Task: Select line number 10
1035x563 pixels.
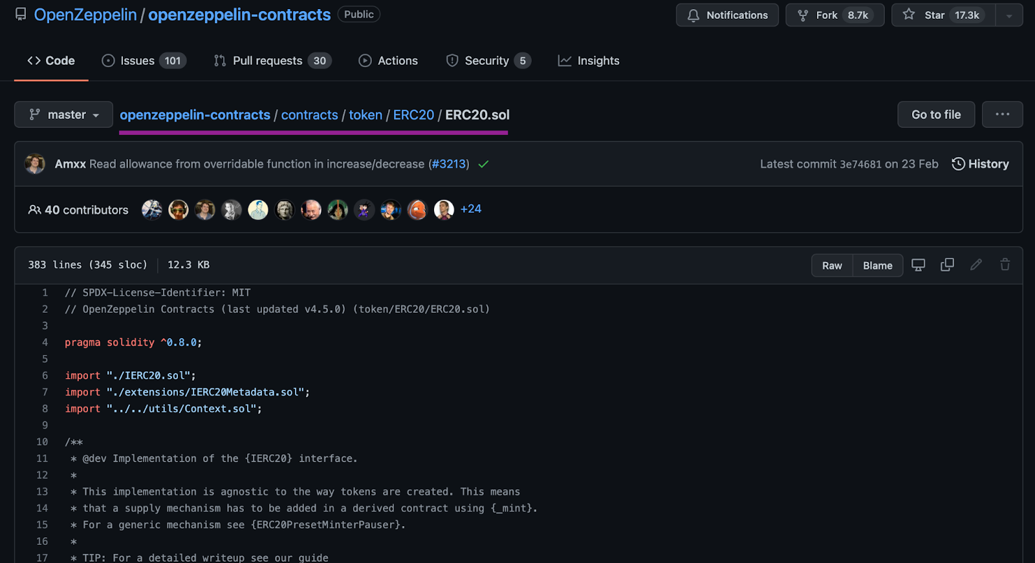Action: click(42, 442)
